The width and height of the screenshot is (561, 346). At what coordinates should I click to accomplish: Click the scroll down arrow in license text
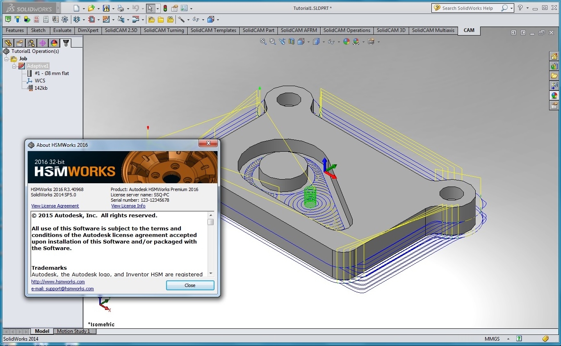click(x=211, y=273)
